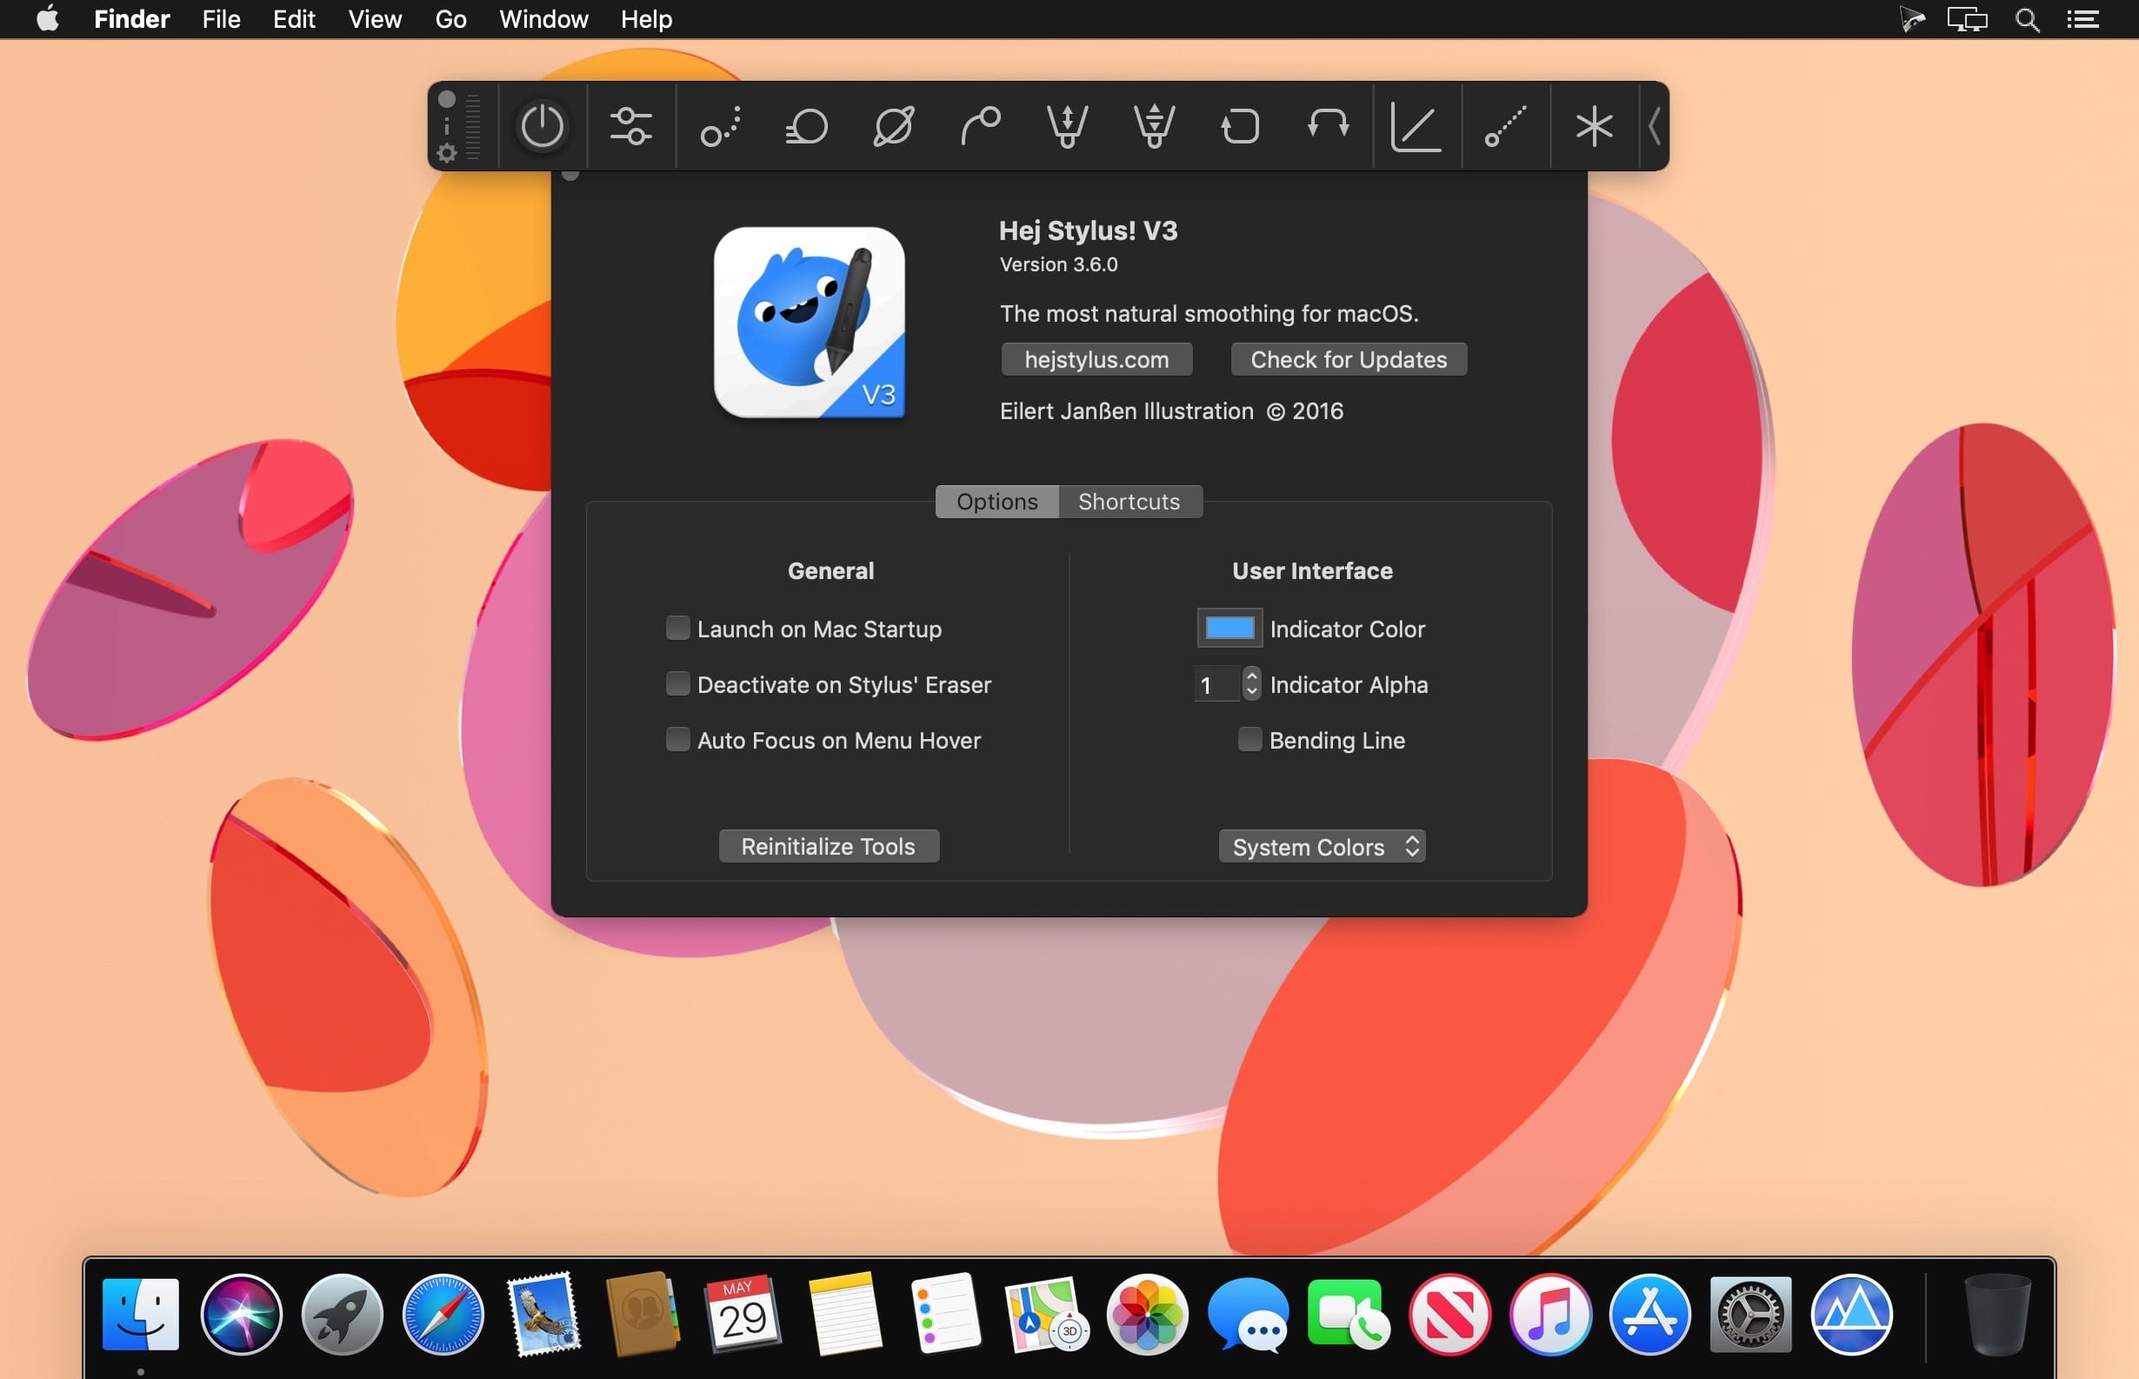Check the Bending Line option

(x=1249, y=740)
